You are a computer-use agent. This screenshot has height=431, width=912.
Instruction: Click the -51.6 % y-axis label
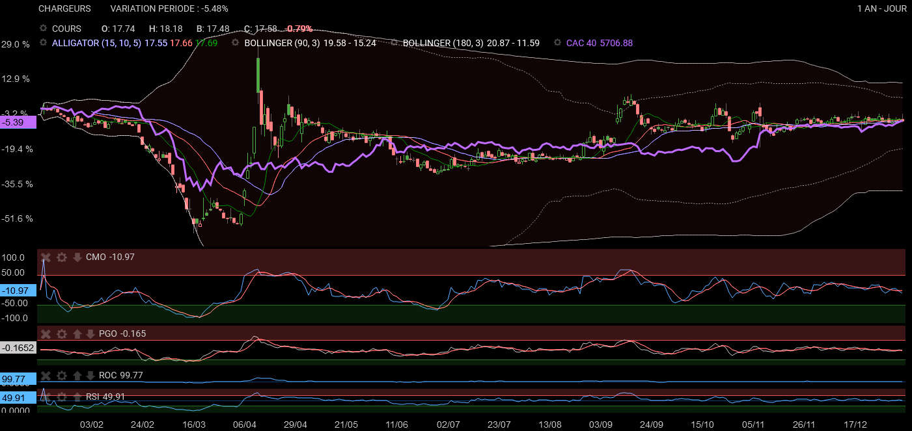[18, 218]
